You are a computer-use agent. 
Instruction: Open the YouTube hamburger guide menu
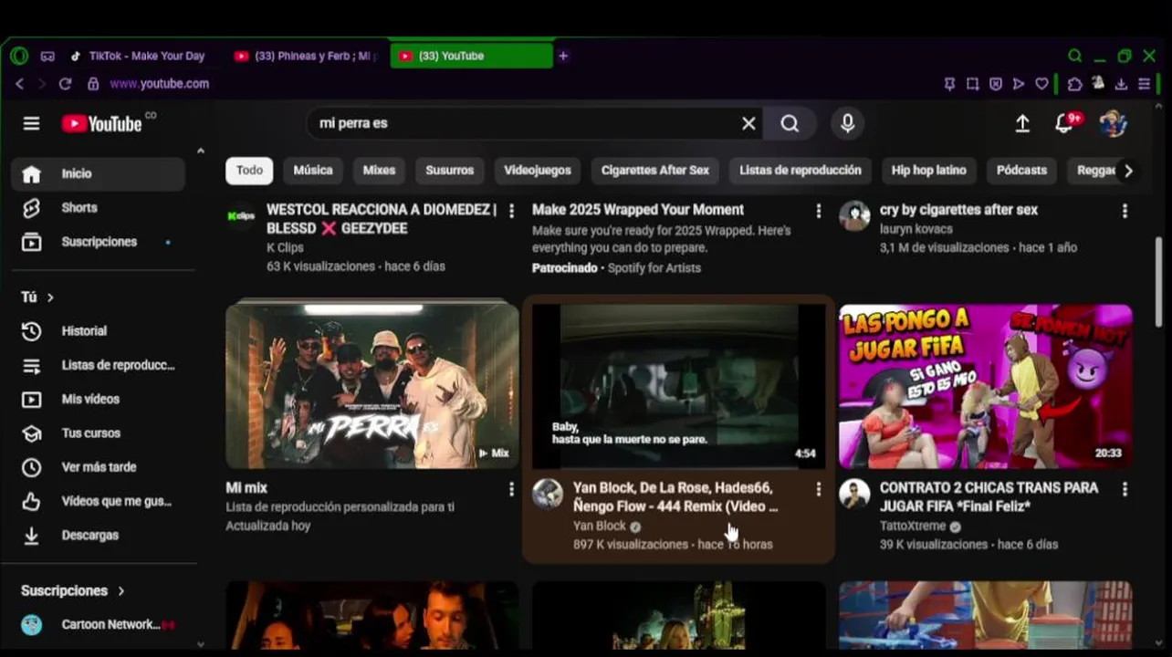(32, 123)
